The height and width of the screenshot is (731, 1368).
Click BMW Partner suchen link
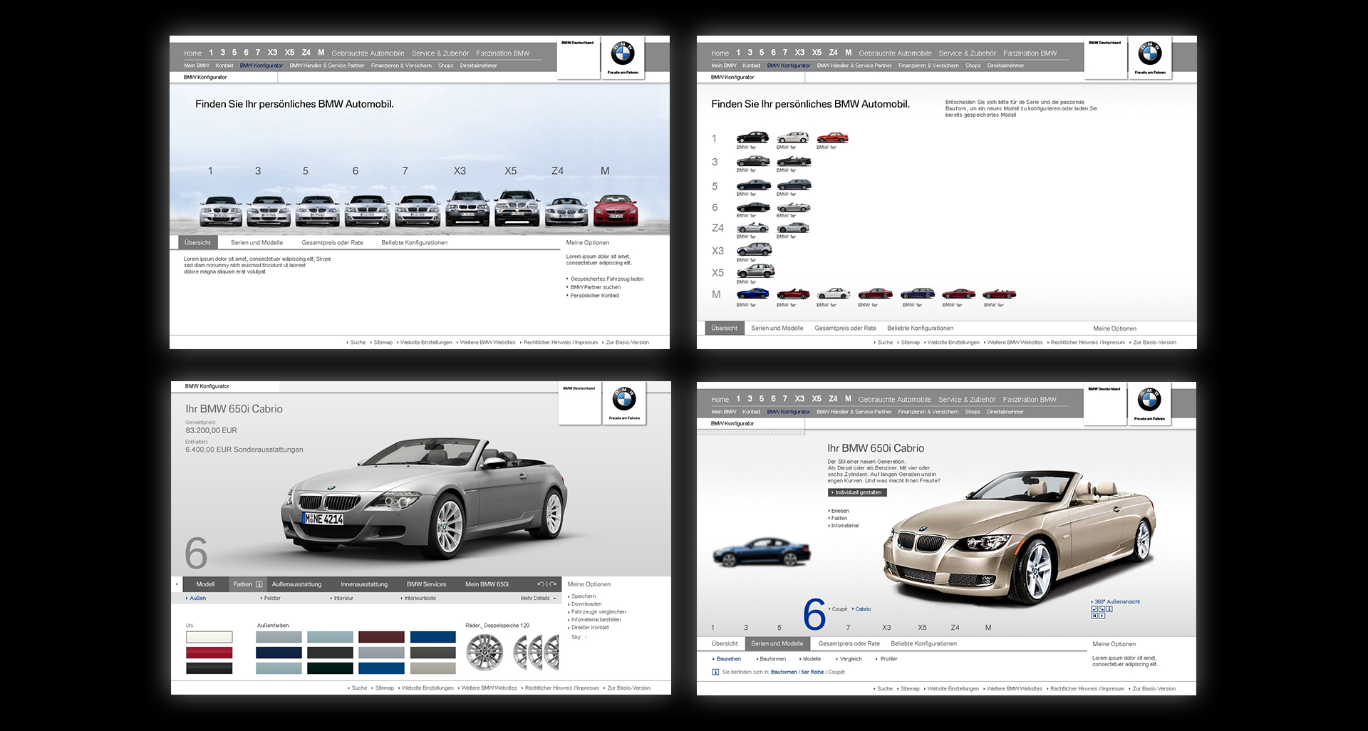pos(594,287)
